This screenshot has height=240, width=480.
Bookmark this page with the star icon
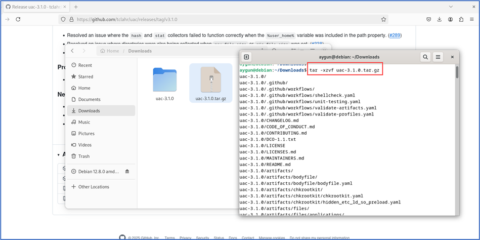pos(383,19)
